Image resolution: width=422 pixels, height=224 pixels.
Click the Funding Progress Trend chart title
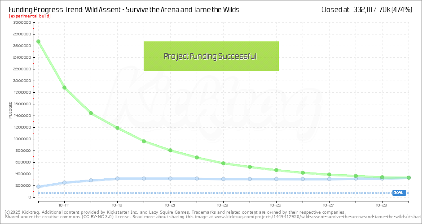pyautogui.click(x=124, y=9)
